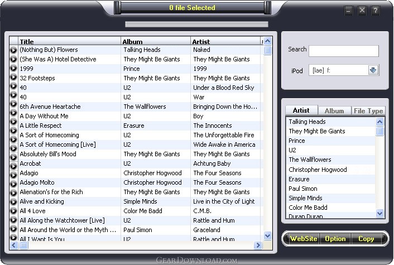Switch to the File Type tab
This screenshot has height=265, width=394.
click(x=368, y=111)
